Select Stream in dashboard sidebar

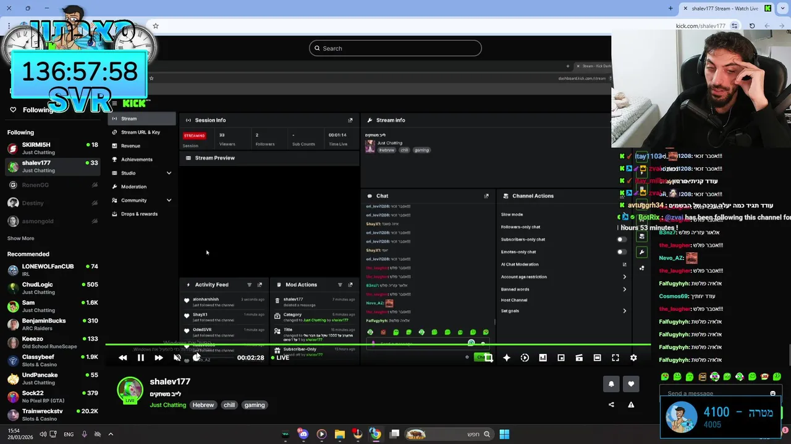(x=142, y=118)
